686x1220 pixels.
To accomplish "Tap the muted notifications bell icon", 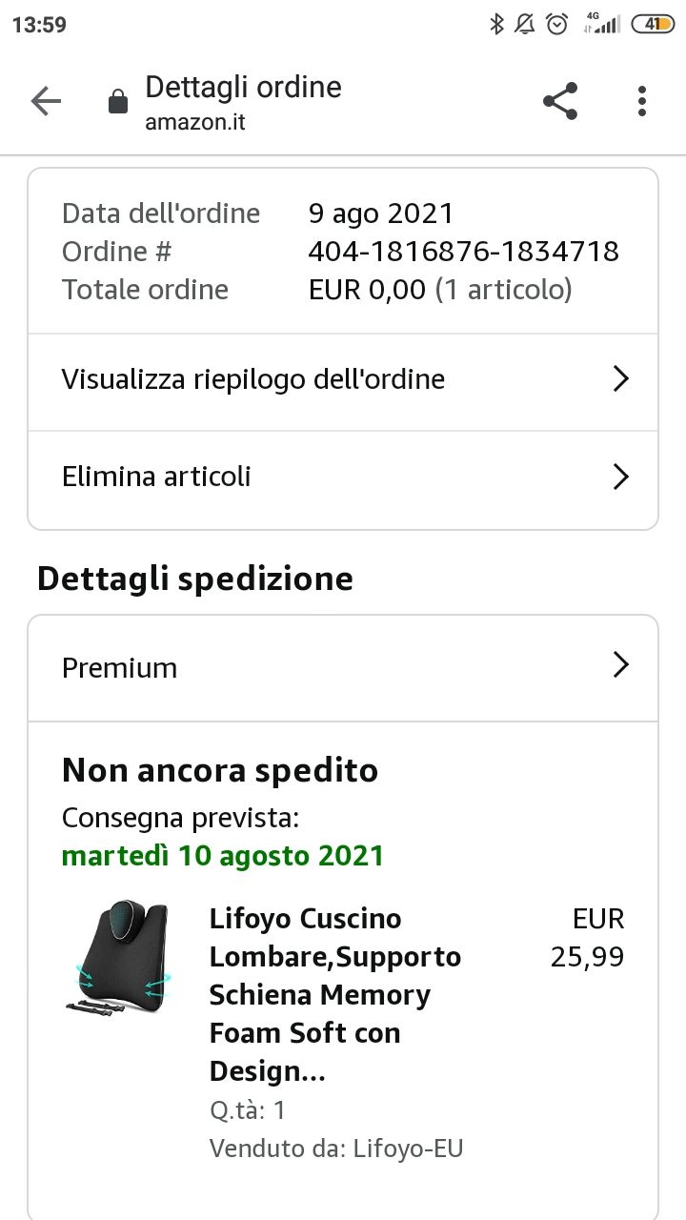I will (x=525, y=25).
